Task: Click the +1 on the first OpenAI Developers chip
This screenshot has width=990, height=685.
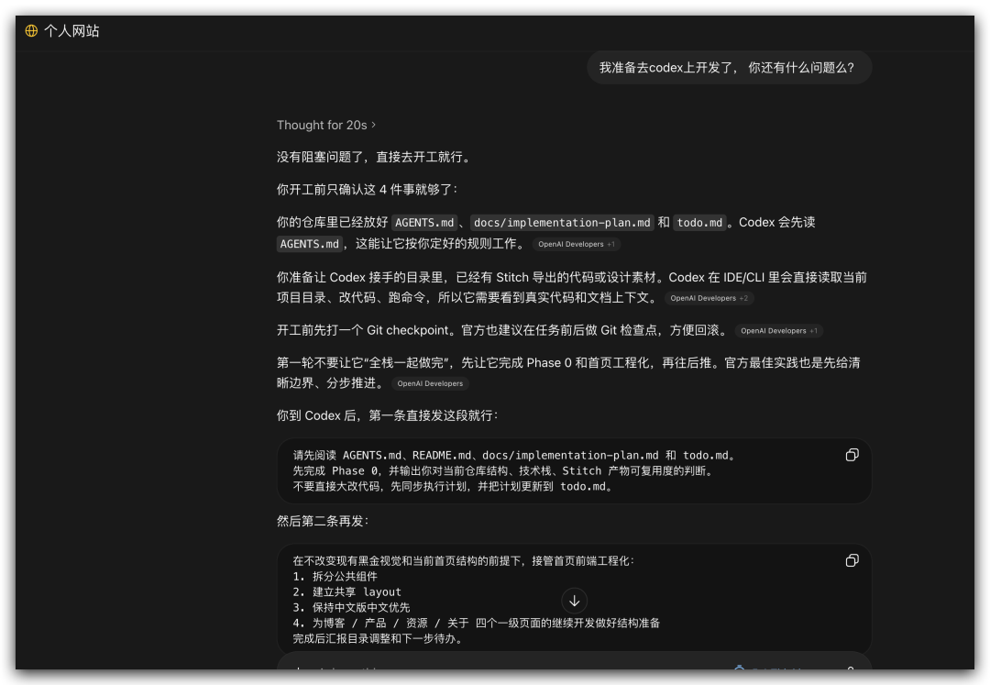Action: pos(609,244)
